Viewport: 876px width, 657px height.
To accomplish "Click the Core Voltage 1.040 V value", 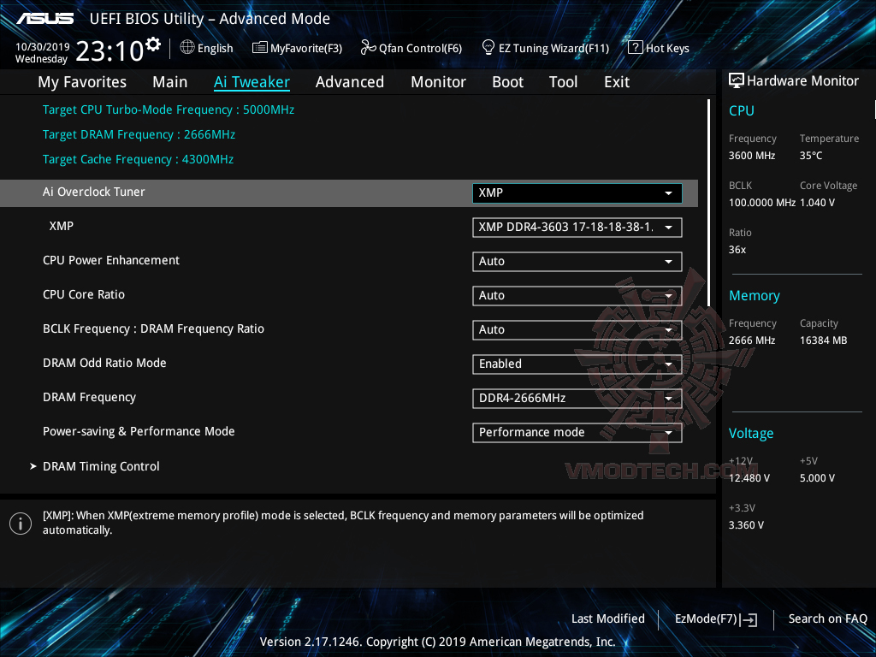I will click(x=817, y=203).
